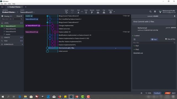The height and width of the screenshot is (99, 177).
Task: Open the Pull options dropdown arrow
Action: (x=82, y=12)
